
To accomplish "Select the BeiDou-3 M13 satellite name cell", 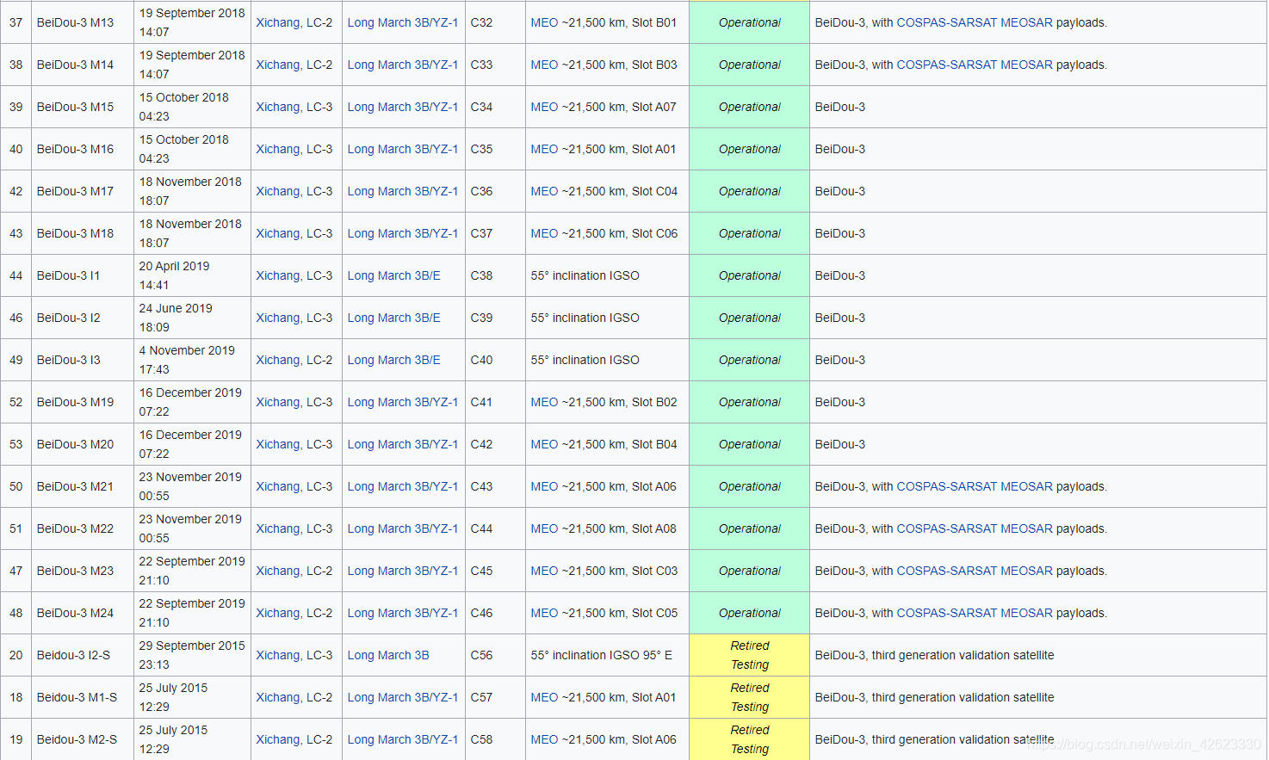I will point(83,22).
